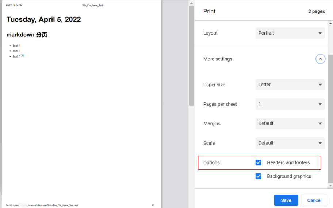The height and width of the screenshot is (208, 333).
Task: Click the Save button
Action: point(286,200)
